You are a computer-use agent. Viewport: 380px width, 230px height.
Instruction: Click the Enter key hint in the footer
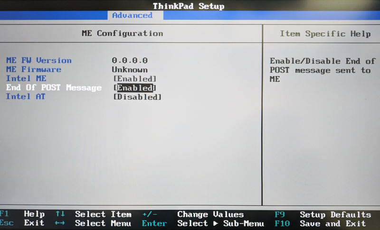point(154,223)
